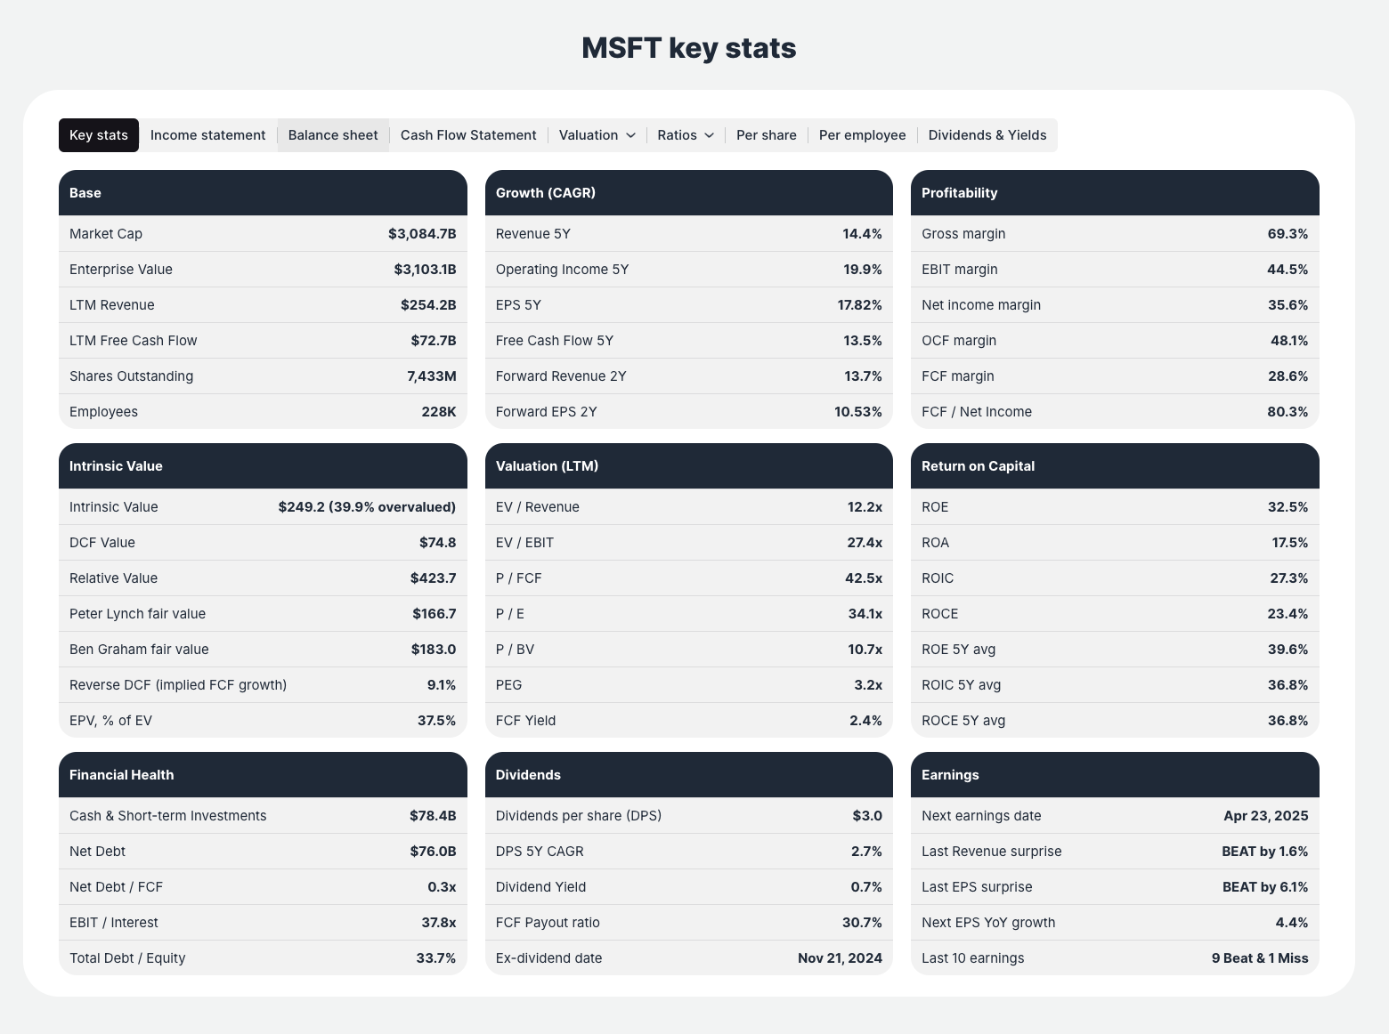The height and width of the screenshot is (1034, 1389).
Task: Click the Ratios chevron arrow
Action: (x=710, y=135)
